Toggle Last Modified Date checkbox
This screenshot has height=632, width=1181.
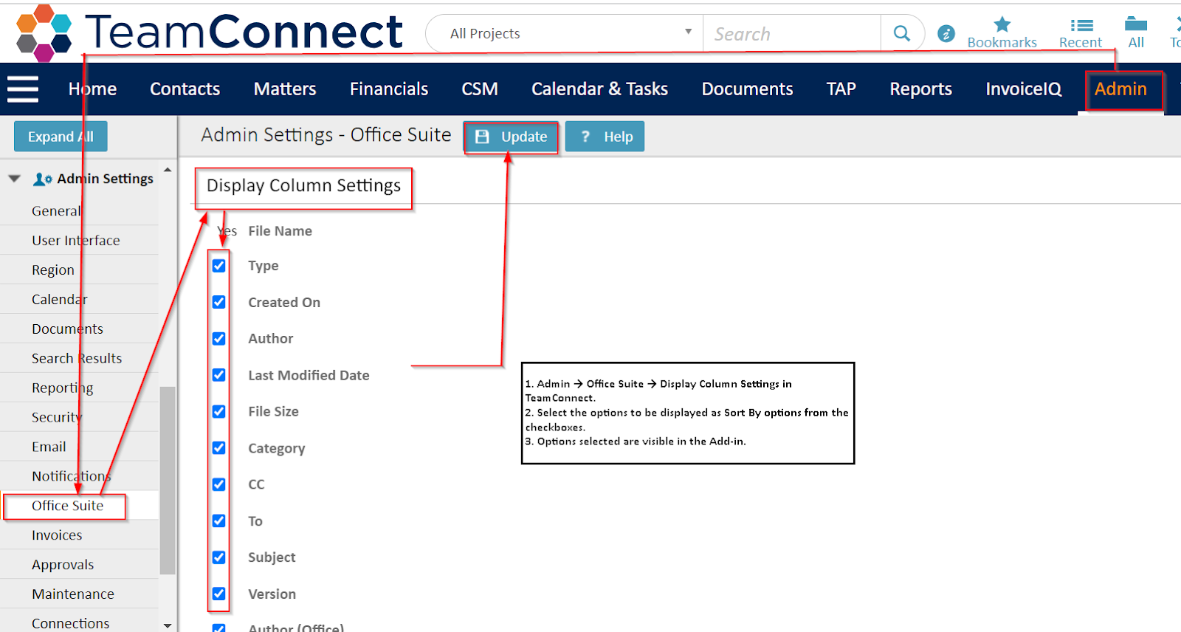pos(219,375)
